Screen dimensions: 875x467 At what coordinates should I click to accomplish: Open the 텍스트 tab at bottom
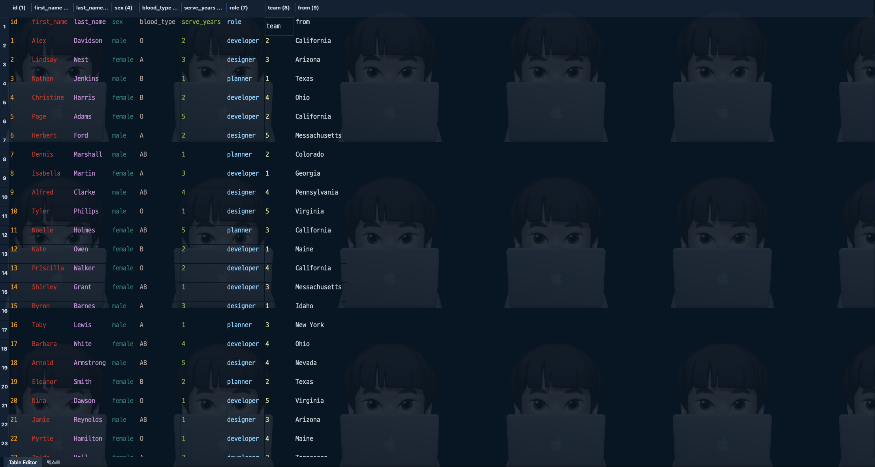(53, 462)
